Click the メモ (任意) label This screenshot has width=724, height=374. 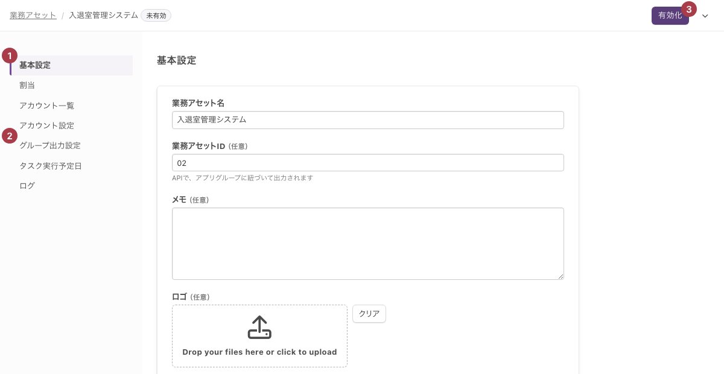click(x=191, y=200)
